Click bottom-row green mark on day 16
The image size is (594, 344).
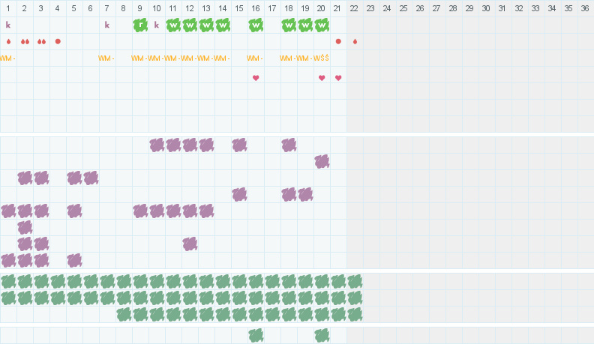pyautogui.click(x=256, y=335)
